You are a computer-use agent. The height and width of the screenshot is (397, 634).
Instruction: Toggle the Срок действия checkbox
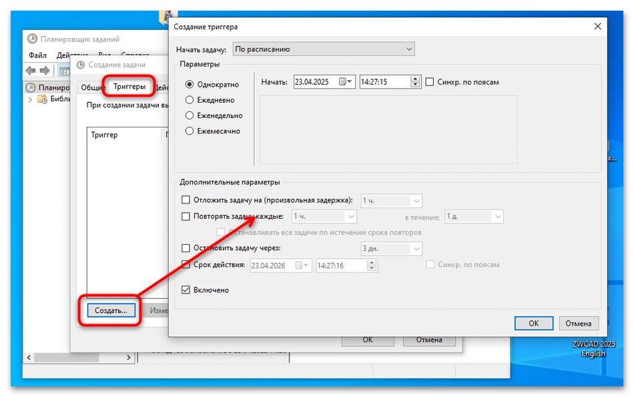pyautogui.click(x=186, y=265)
